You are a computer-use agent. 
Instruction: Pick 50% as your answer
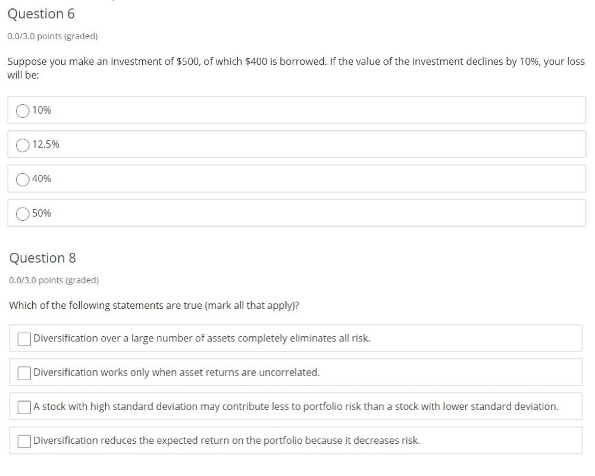point(23,214)
